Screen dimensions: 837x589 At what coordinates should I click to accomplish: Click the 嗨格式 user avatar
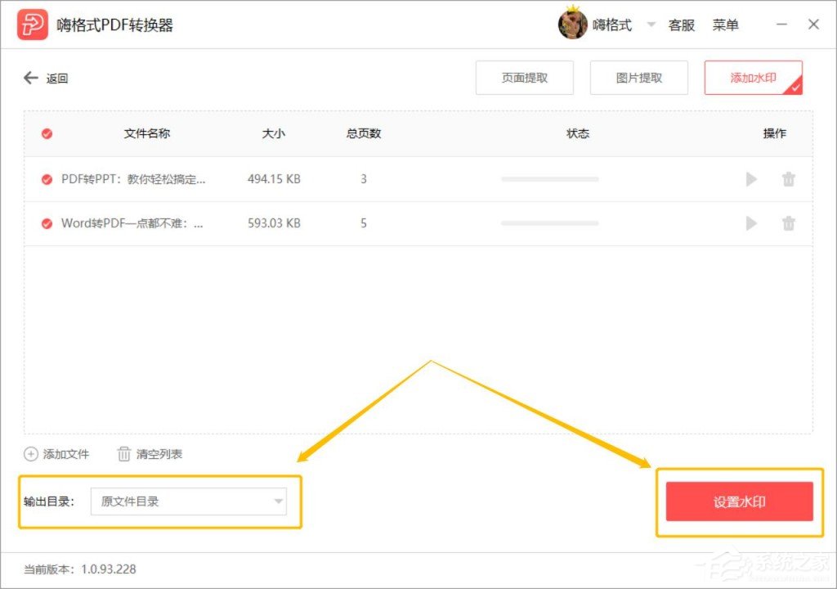pyautogui.click(x=573, y=24)
